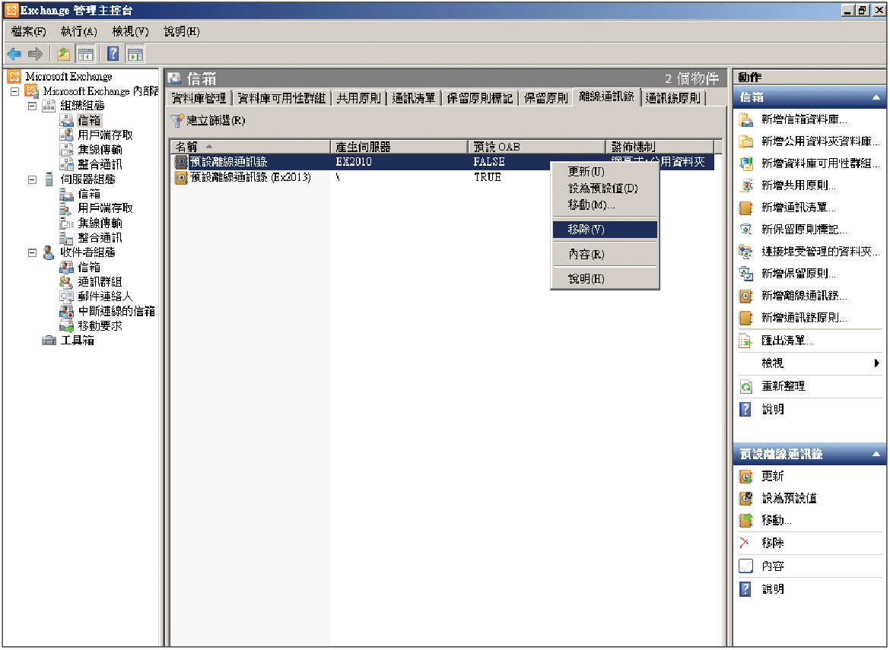This screenshot has width=890, height=650.
Task: Click the 建立篩選 link
Action: click(216, 121)
